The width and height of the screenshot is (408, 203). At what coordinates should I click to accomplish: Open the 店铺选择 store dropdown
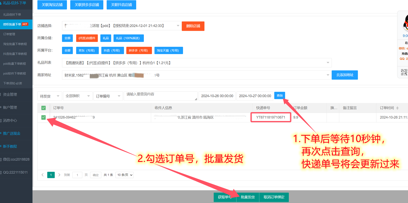pyautogui.click(x=121, y=26)
